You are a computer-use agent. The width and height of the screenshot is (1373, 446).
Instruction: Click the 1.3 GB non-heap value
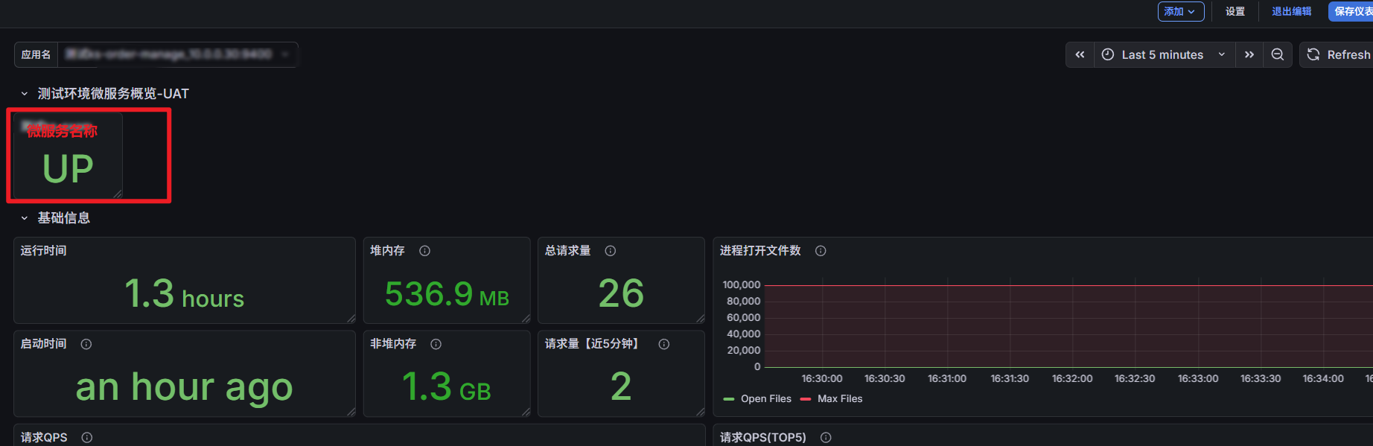point(447,387)
